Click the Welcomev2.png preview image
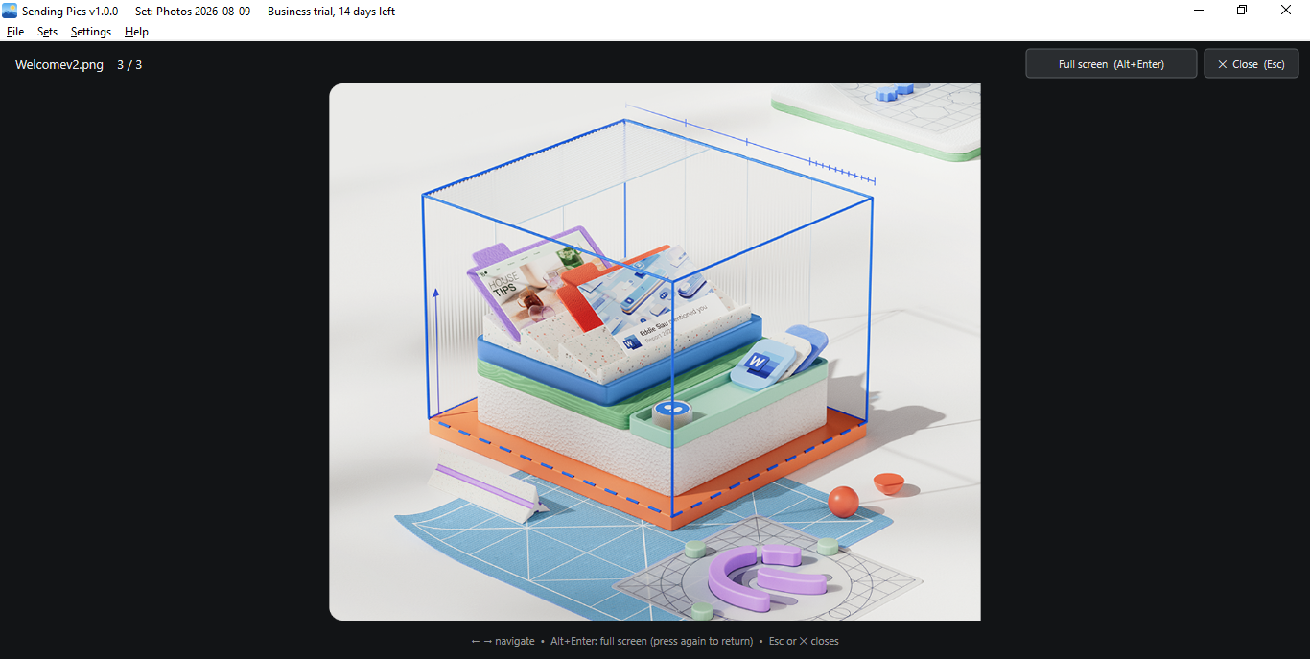 (655, 352)
